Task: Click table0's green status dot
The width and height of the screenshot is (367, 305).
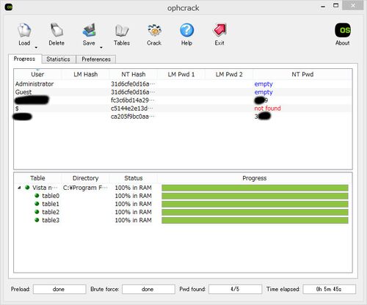Action: pos(37,196)
